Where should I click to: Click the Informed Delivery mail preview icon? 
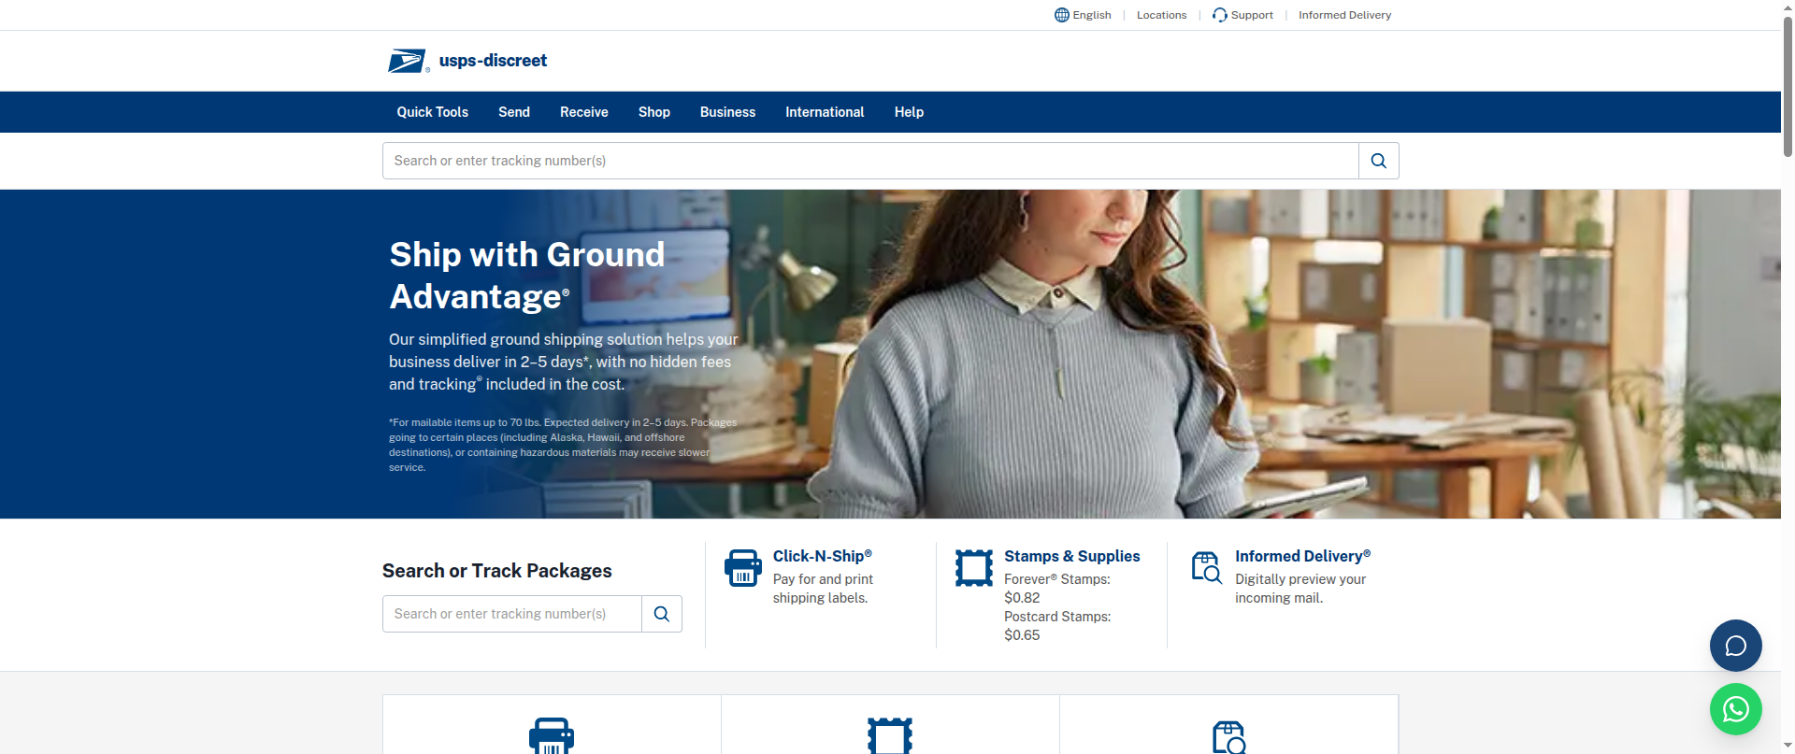1206,567
